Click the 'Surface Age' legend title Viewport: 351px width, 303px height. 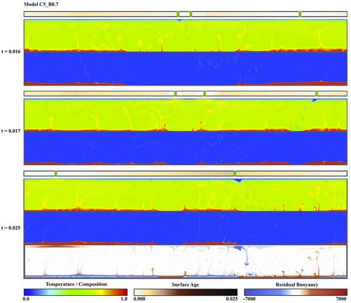point(185,284)
